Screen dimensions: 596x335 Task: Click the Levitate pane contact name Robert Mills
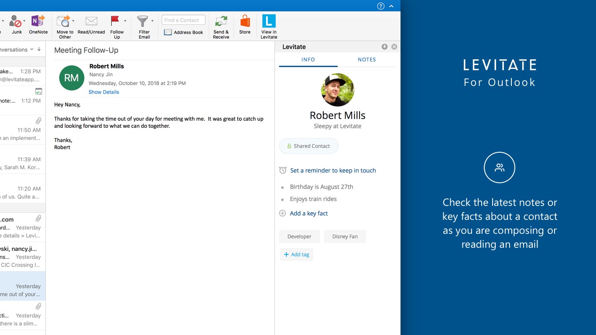338,115
